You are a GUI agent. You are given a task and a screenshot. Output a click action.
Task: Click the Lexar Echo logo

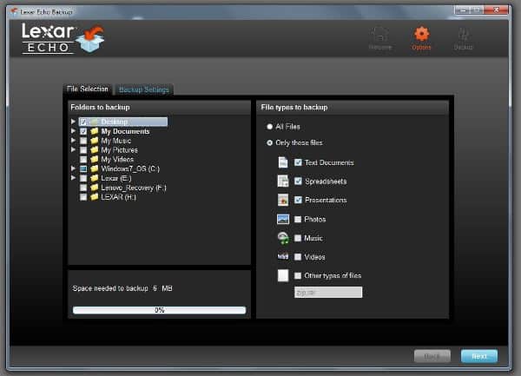point(63,38)
